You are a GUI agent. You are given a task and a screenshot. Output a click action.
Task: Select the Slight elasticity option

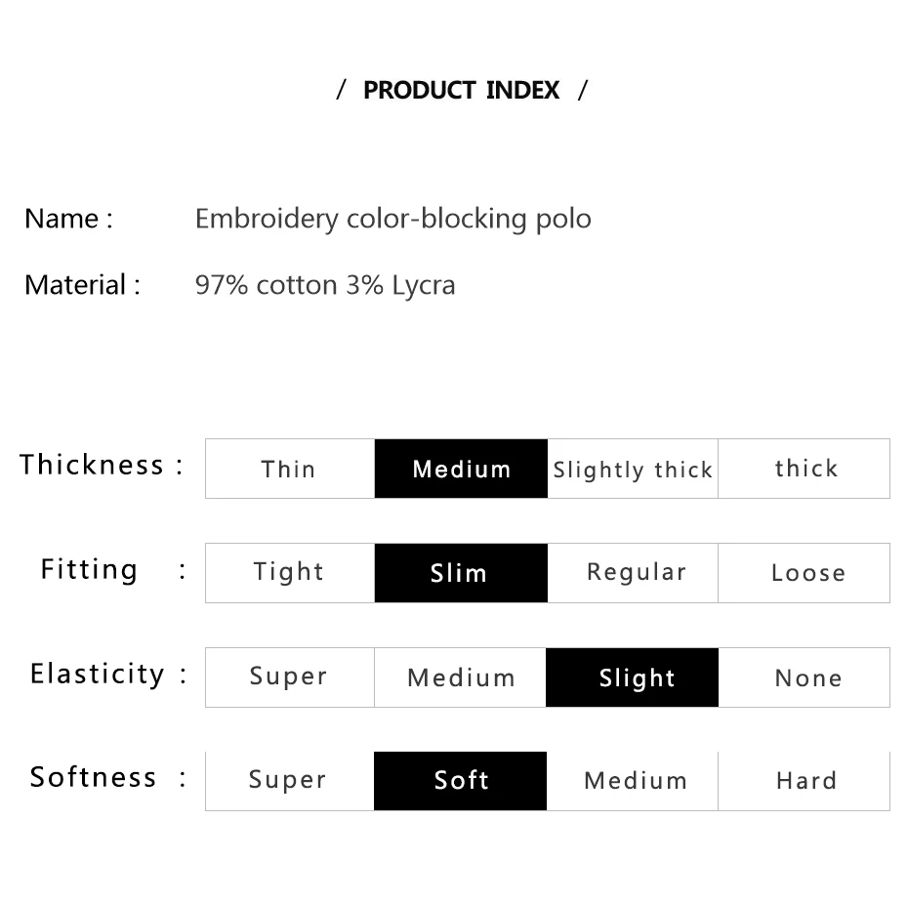[633, 677]
